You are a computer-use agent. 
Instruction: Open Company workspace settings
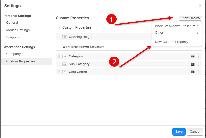[x=13, y=54]
